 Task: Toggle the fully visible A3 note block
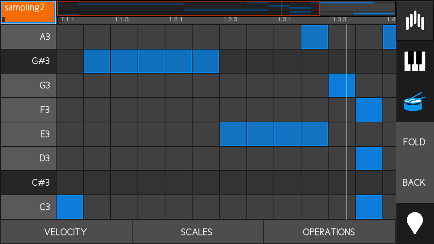[x=314, y=37]
